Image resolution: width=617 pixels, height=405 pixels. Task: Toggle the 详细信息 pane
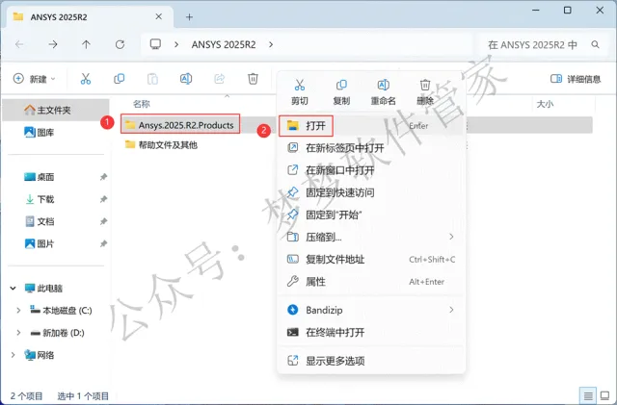[576, 79]
